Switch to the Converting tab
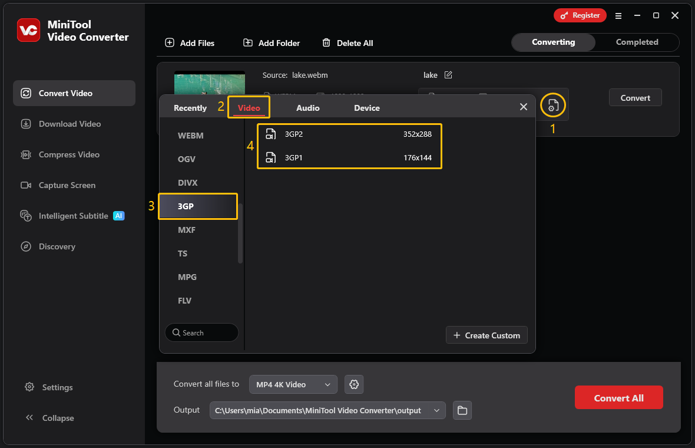The image size is (695, 448). point(553,42)
